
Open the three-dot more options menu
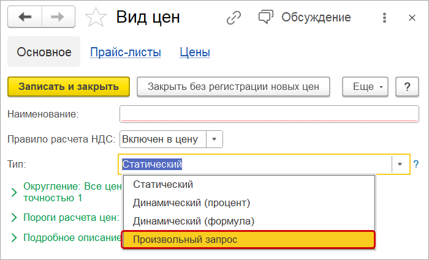click(x=384, y=17)
